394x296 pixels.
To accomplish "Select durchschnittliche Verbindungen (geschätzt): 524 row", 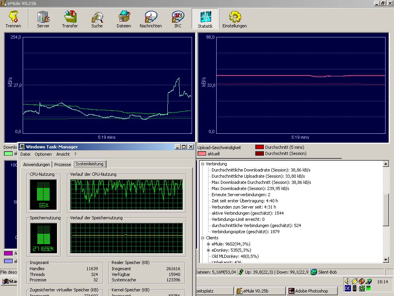I will [x=256, y=225].
